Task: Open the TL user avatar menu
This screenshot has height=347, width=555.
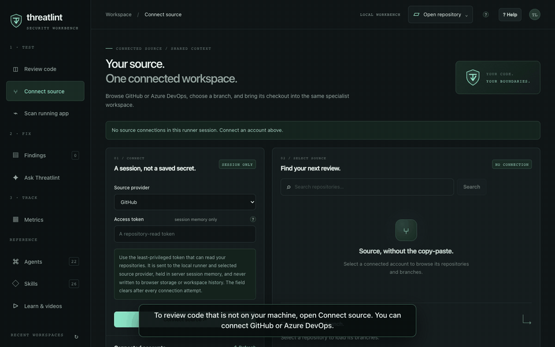Action: click(x=534, y=14)
